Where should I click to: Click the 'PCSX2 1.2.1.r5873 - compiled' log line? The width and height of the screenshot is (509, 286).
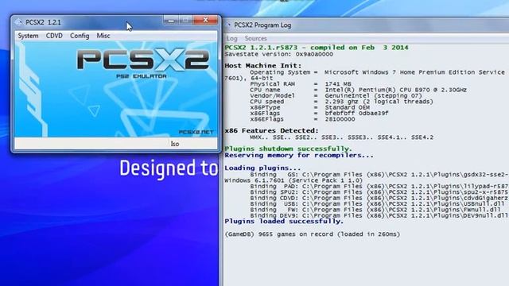click(317, 48)
